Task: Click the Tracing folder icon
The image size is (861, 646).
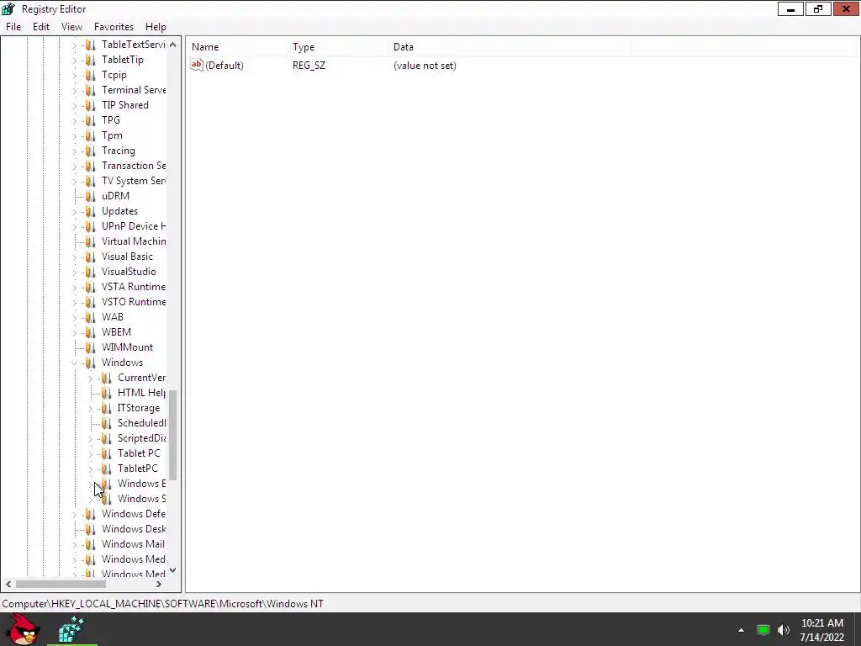Action: [91, 151]
